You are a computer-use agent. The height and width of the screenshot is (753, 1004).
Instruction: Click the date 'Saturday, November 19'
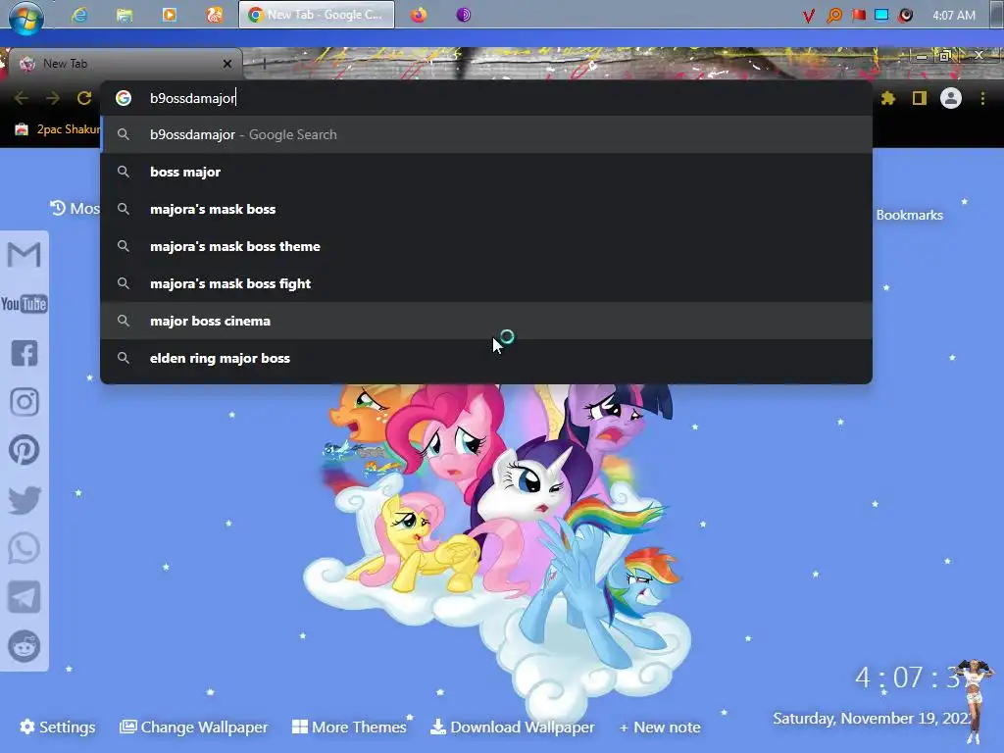[871, 719]
